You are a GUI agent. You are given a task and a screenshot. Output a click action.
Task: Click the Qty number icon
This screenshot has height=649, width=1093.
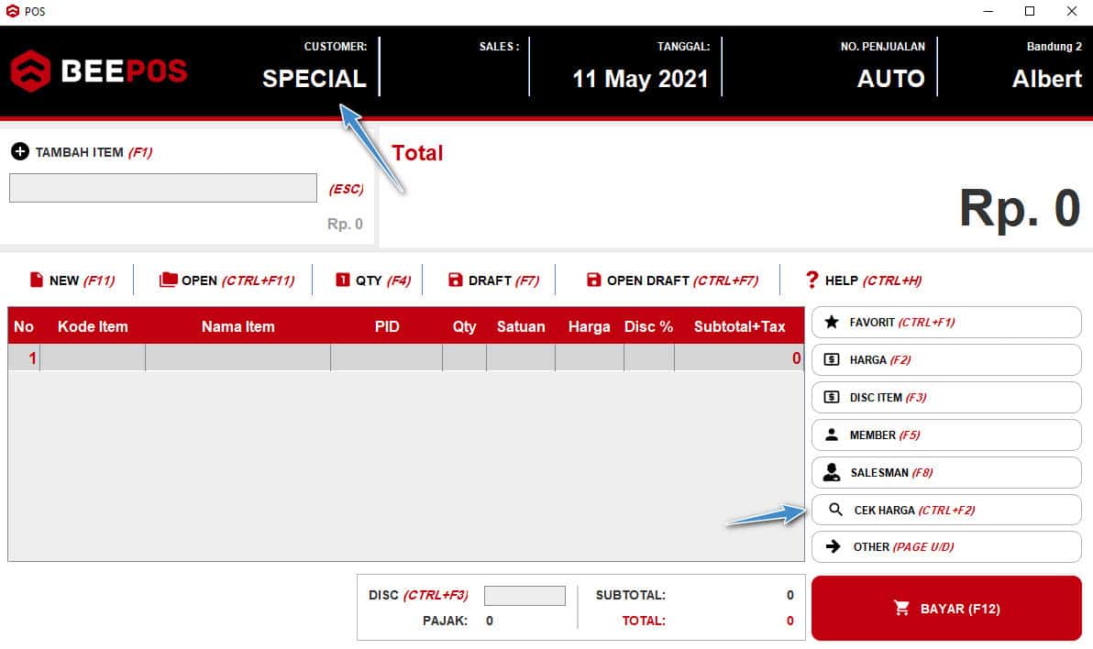tap(342, 280)
